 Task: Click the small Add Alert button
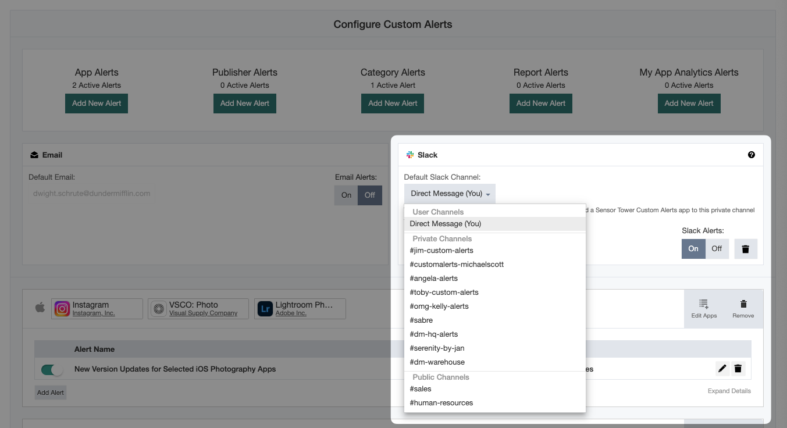tap(51, 393)
